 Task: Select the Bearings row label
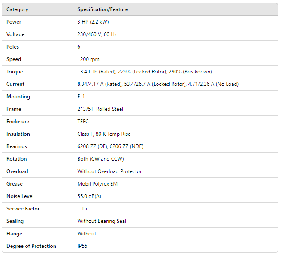pyautogui.click(x=17, y=146)
